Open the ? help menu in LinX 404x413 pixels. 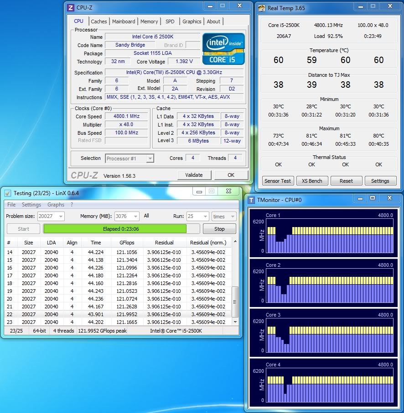pyautogui.click(x=72, y=205)
